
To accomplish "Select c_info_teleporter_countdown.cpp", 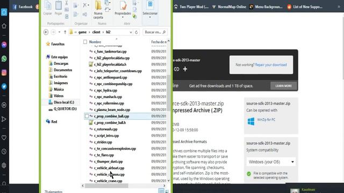I will pyautogui.click(x=118, y=71).
